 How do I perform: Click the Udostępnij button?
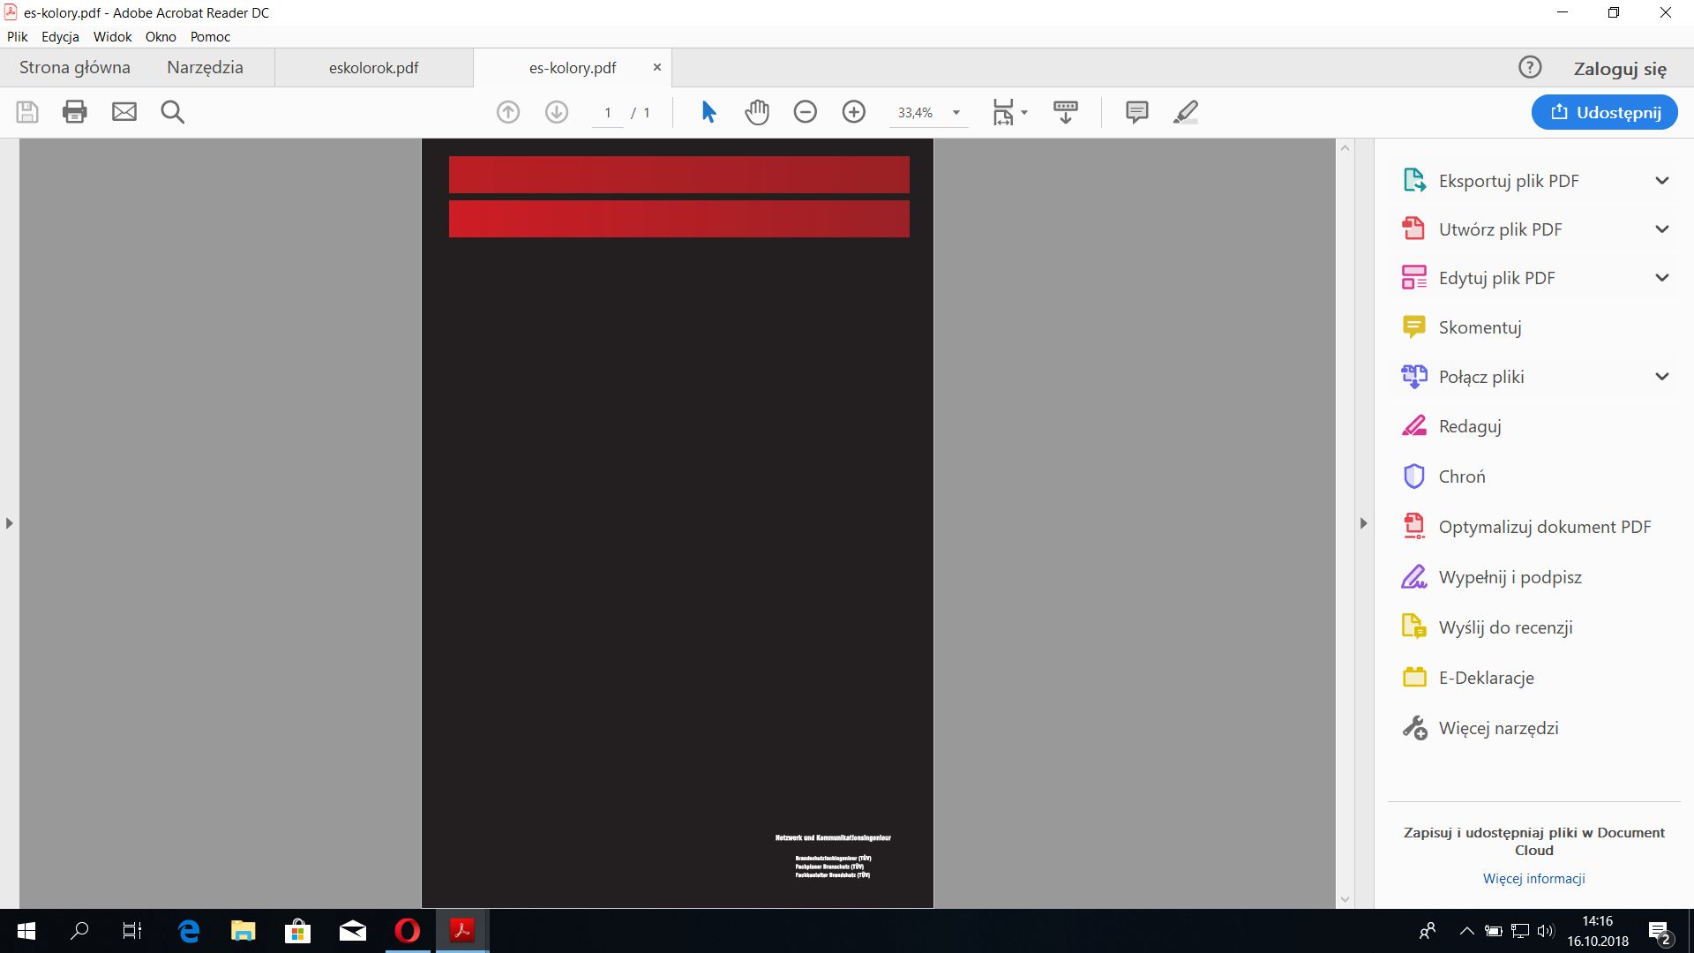point(1604,112)
